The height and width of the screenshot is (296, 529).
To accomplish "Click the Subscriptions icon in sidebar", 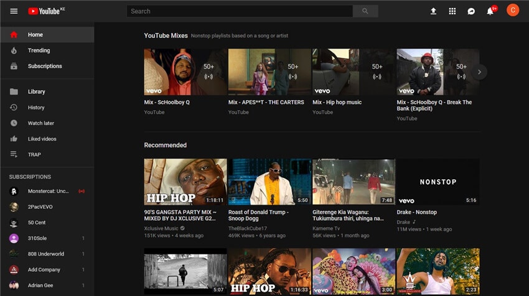I will point(14,66).
